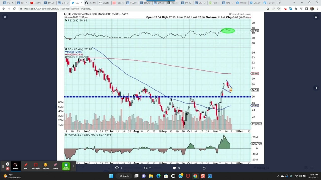Click the new message icon in Messages

306,168
